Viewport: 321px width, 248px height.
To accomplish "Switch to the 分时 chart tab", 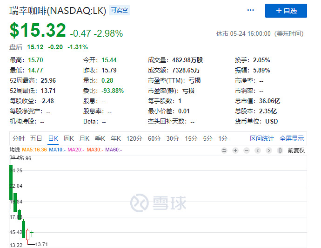I will pos(19,138).
